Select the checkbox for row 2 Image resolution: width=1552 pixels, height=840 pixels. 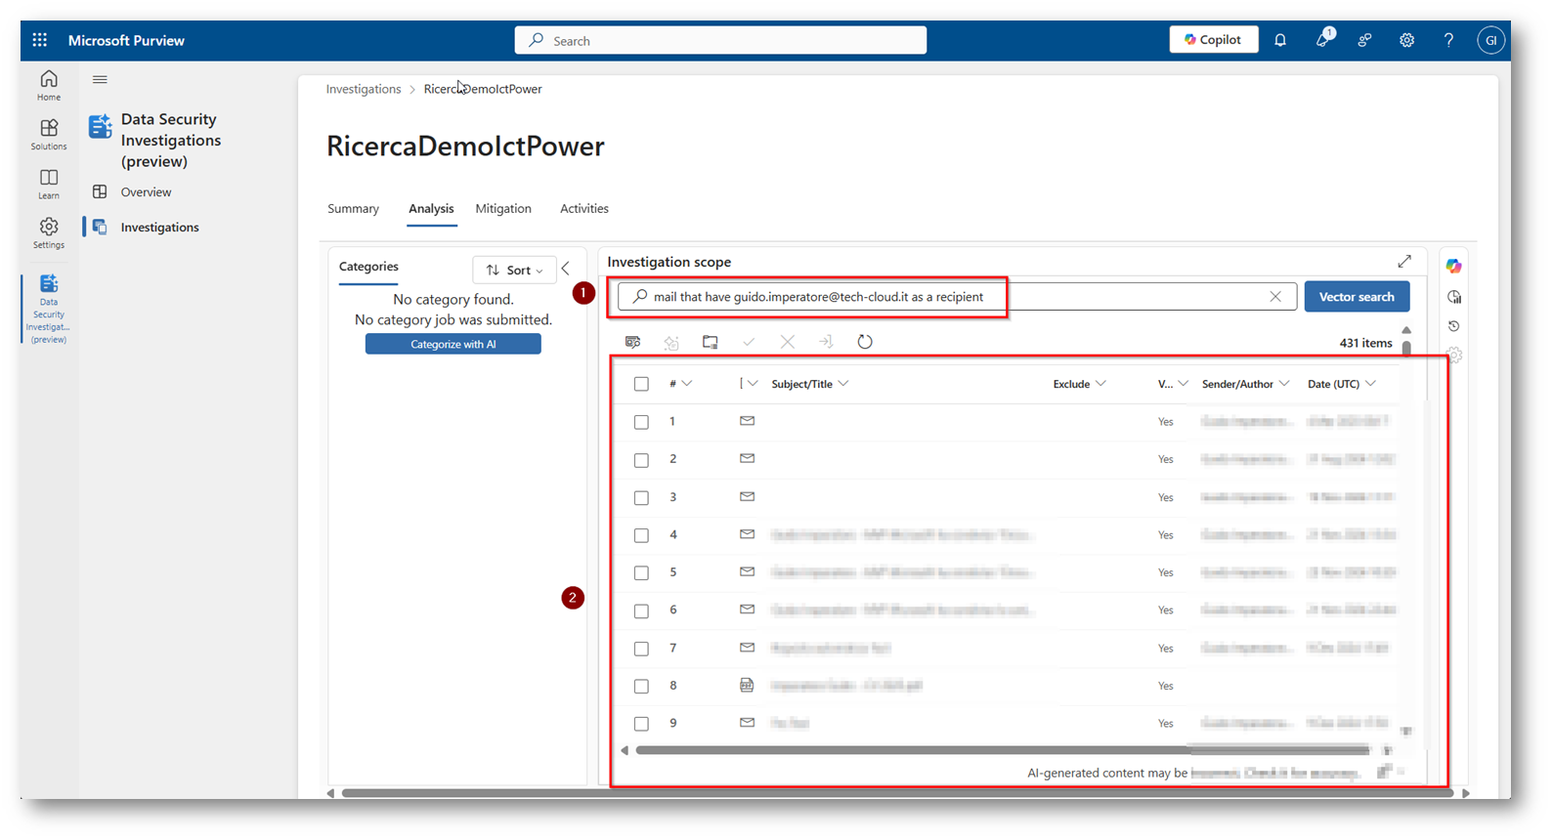641,460
